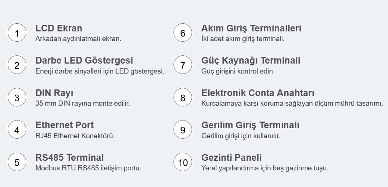The height and width of the screenshot is (187, 388).
Task: Click the number 10 circle badge
Action: 183,163
